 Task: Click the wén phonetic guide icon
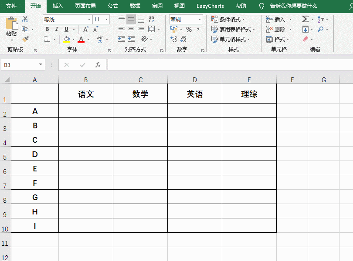tap(100, 39)
